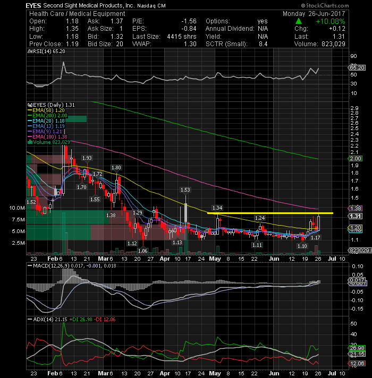
Task: Click the green 2.00 EMA axis tag
Action: 356,159
